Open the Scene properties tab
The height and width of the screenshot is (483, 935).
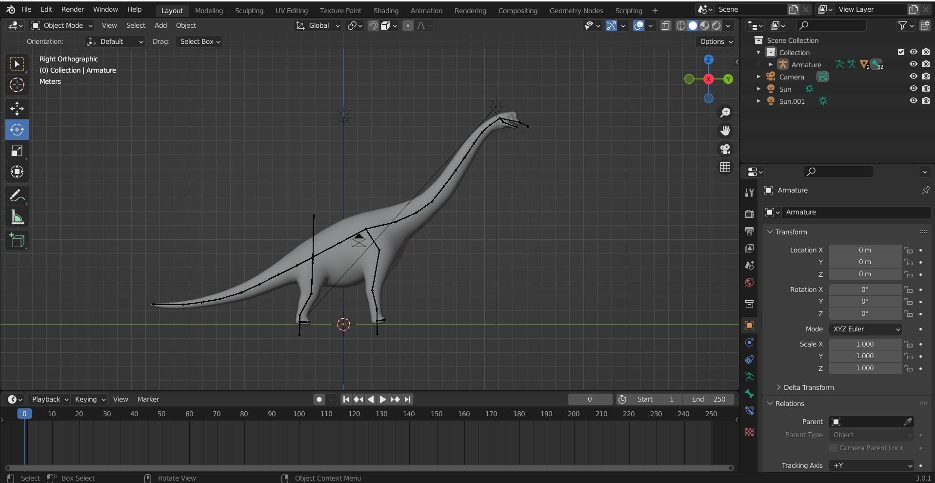pos(750,266)
